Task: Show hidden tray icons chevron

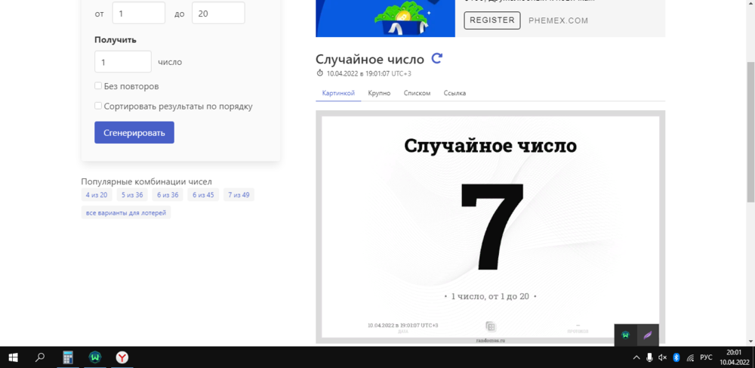Action: (636, 357)
